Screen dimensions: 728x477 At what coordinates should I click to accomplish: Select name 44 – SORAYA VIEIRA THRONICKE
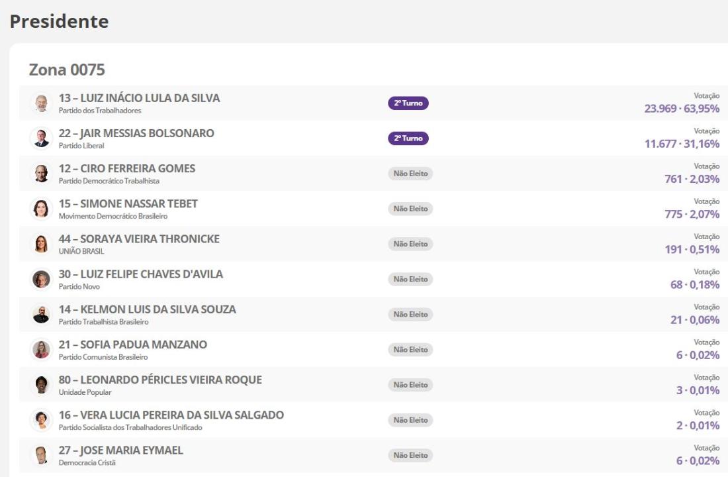[139, 239]
